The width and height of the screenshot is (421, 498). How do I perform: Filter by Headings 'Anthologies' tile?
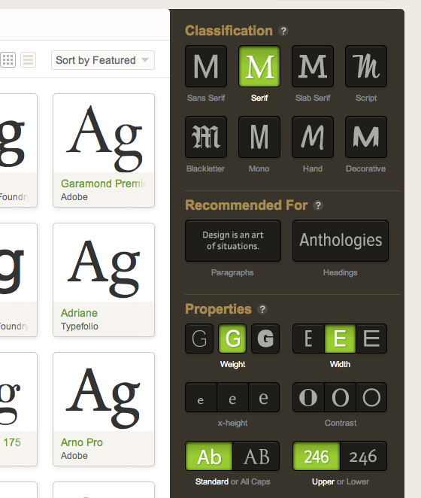tap(341, 241)
